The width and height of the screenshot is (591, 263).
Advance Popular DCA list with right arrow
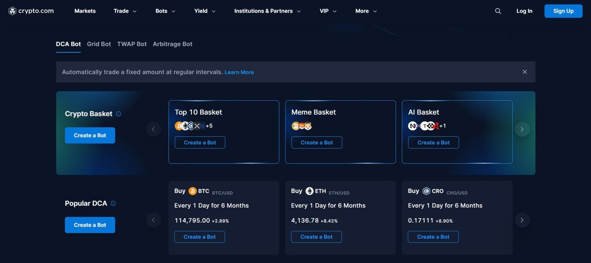[x=522, y=220]
